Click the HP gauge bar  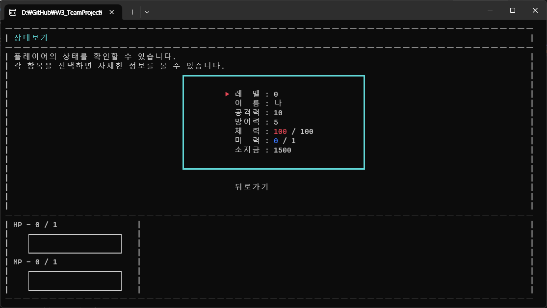click(75, 244)
